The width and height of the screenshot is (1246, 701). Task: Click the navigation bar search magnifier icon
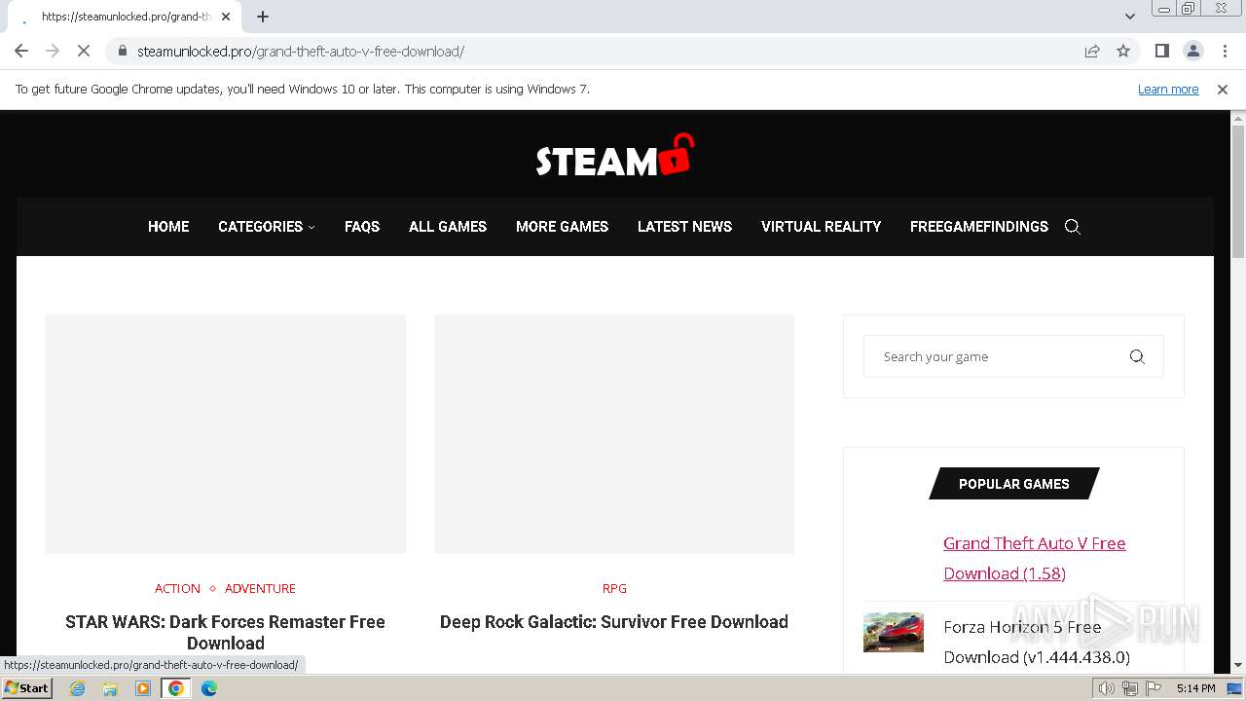[1073, 226]
